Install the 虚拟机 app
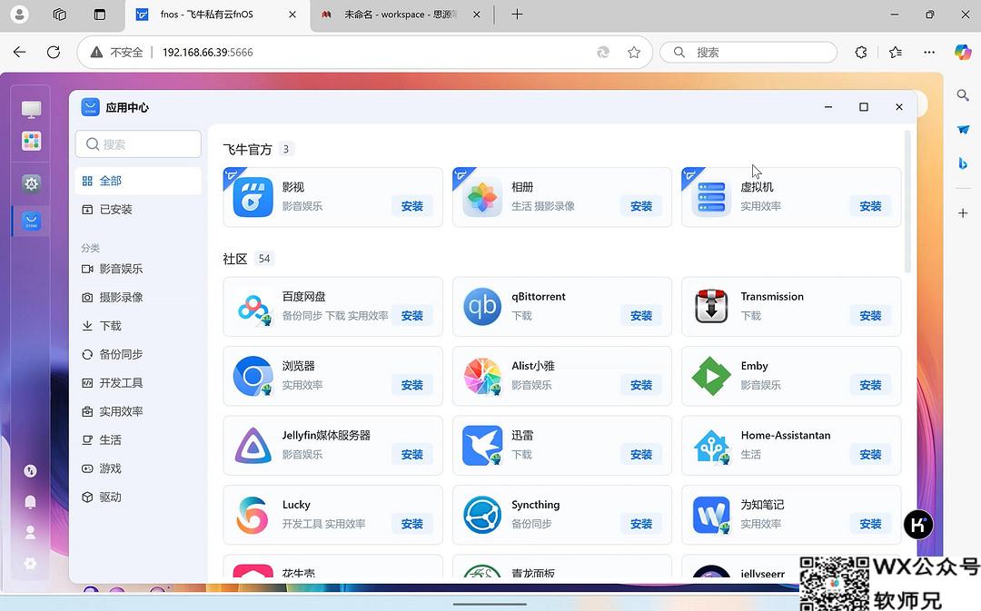The width and height of the screenshot is (981, 611). coord(870,206)
